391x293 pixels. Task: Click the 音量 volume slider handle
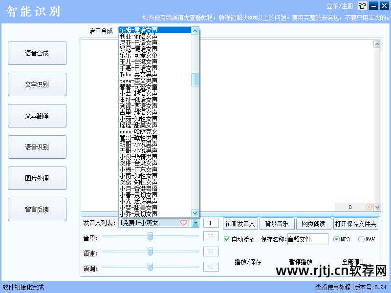pos(150,236)
